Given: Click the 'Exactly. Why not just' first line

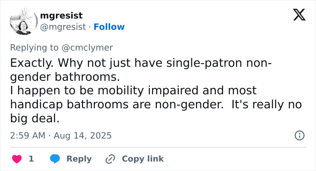Looking at the screenshot, I should (141, 63).
